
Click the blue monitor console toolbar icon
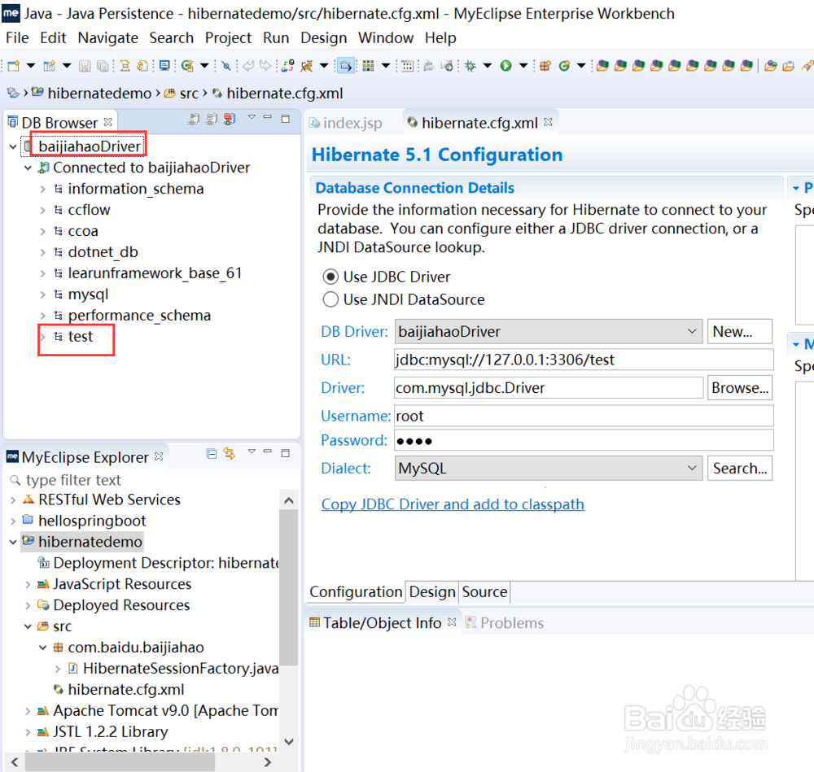click(x=164, y=65)
